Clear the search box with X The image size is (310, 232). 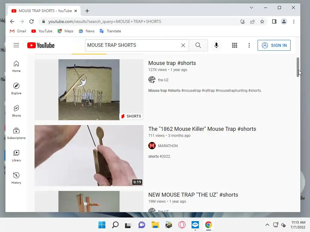click(x=183, y=45)
